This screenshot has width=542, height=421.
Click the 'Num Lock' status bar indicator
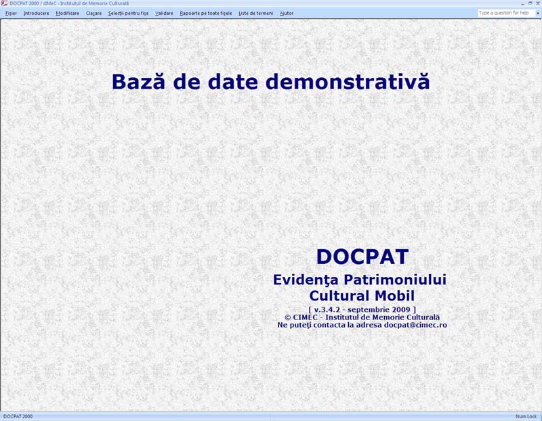(526, 416)
